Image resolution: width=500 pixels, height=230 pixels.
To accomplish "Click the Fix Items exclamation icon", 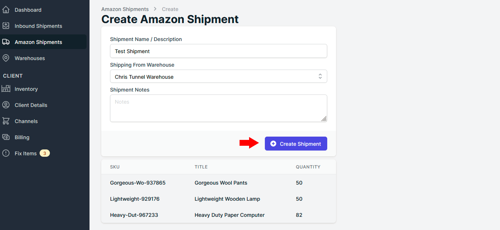I will tap(6, 153).
